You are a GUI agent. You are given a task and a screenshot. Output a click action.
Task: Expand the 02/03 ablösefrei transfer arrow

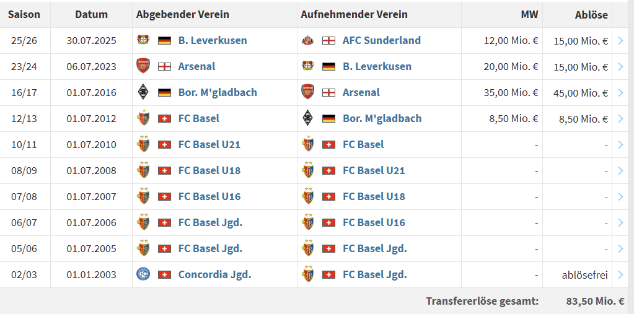tap(621, 274)
